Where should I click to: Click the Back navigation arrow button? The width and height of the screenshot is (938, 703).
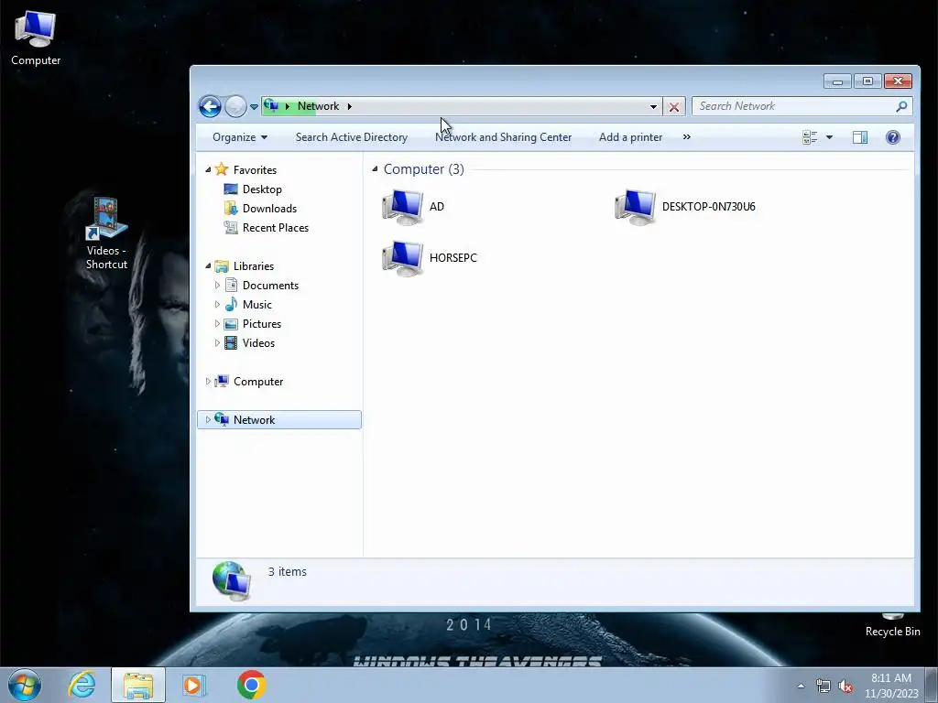[210, 106]
